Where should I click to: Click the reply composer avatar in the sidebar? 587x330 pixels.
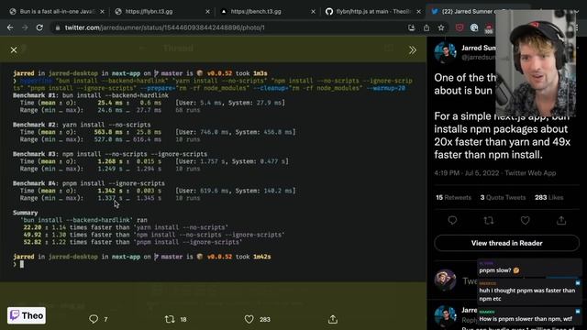pyautogui.click(x=445, y=280)
